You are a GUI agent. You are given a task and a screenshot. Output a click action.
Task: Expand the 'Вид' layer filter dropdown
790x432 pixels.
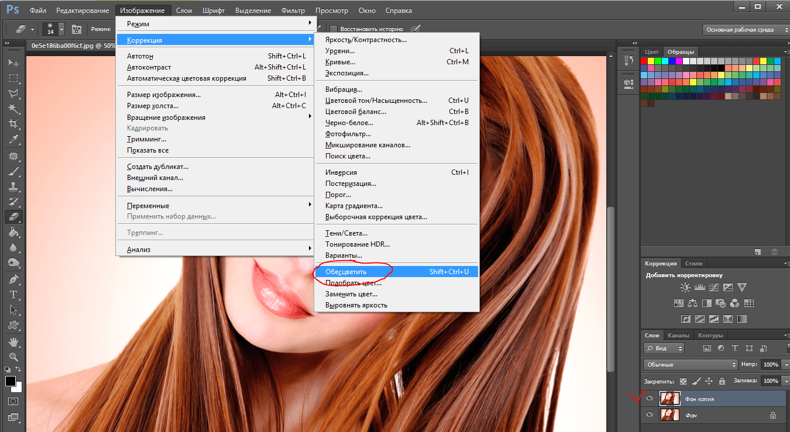(x=664, y=348)
